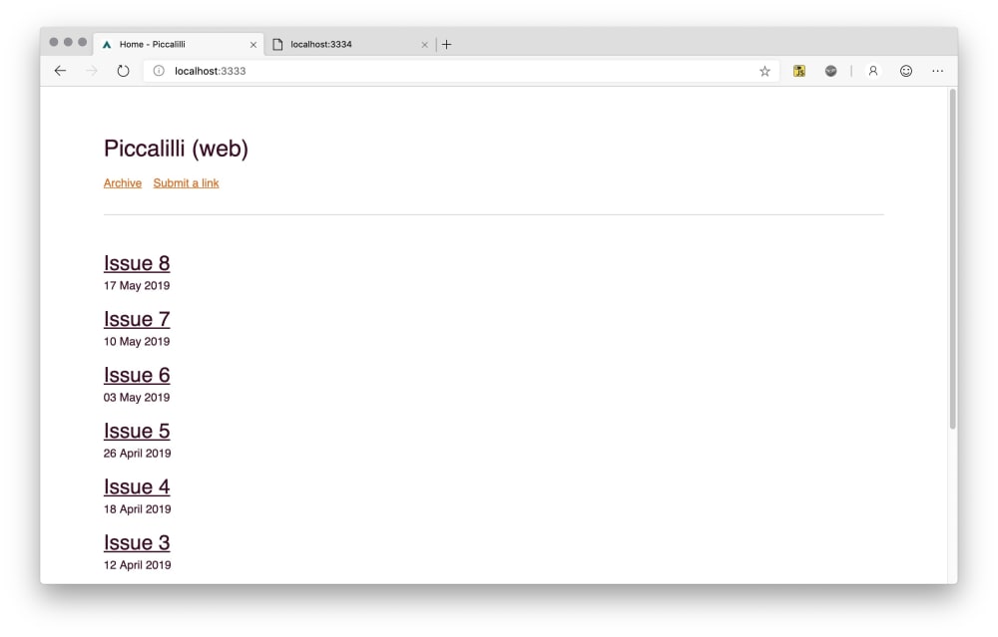Open the Submit a link page
This screenshot has width=998, height=637.
(x=186, y=183)
